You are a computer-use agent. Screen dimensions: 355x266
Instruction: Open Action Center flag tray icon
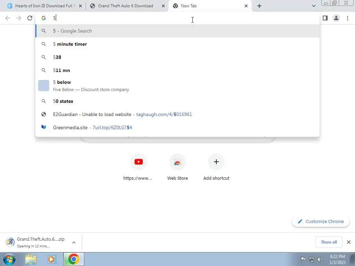click(x=303, y=259)
